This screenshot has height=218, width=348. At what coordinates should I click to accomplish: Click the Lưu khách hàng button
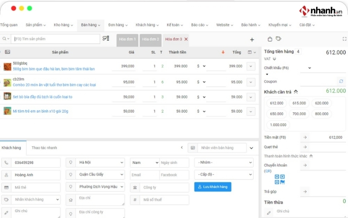212,187
